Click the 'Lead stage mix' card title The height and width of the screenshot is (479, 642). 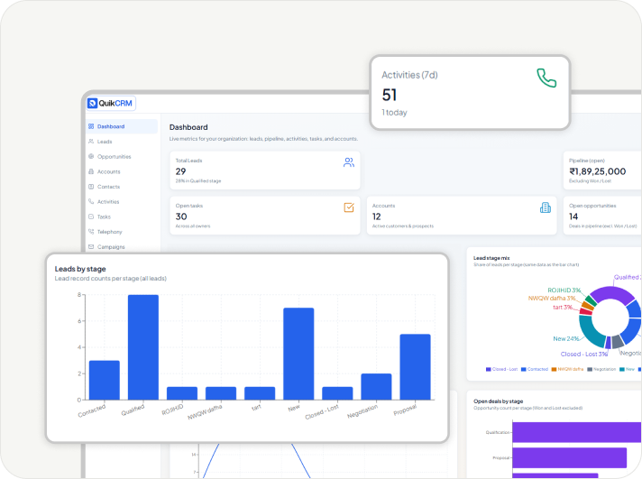(x=491, y=258)
